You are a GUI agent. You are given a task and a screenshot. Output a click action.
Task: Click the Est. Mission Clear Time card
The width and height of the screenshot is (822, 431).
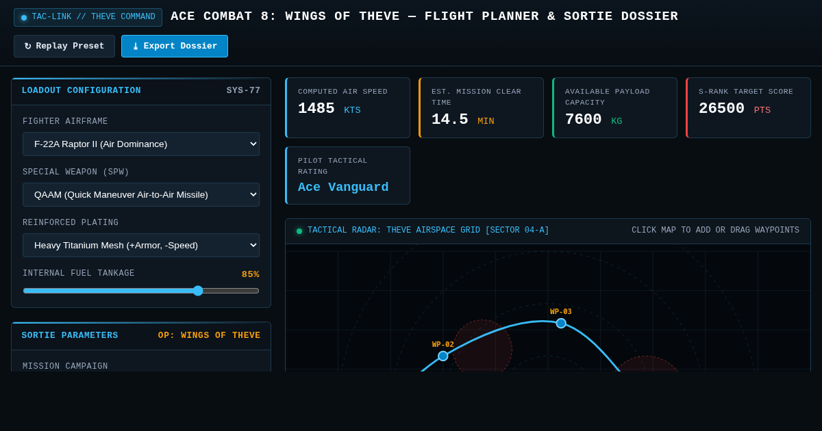pyautogui.click(x=481, y=107)
